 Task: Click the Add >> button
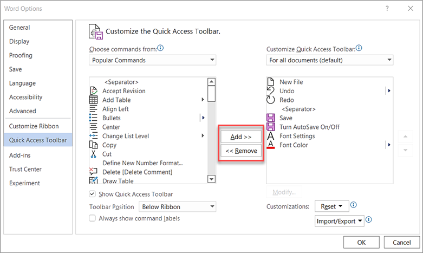point(240,137)
